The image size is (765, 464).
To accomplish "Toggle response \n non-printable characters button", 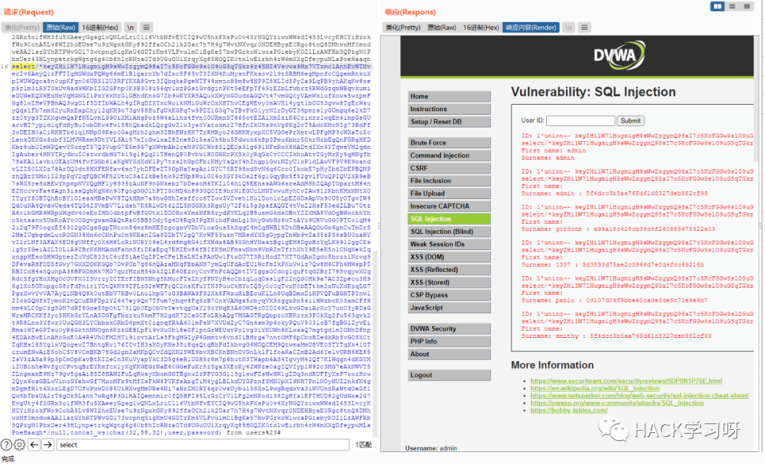I will tap(568, 28).
